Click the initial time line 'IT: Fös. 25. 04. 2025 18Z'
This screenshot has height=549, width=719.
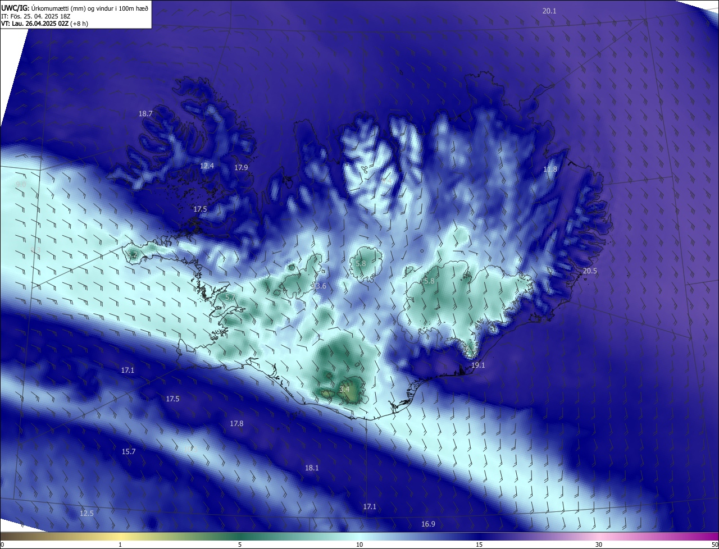(35, 16)
